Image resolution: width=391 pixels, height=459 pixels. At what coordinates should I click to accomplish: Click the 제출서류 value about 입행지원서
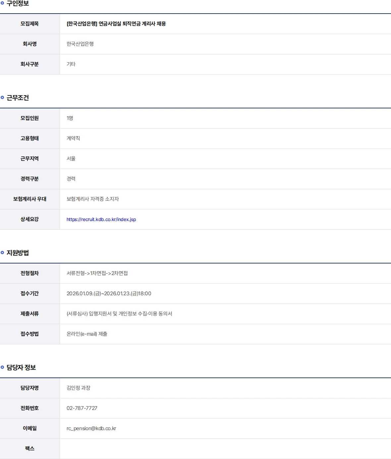119,314
